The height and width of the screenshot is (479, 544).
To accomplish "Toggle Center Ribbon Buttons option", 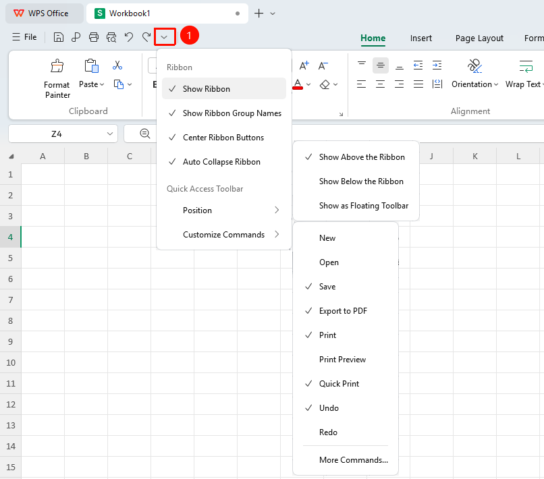I will point(224,138).
